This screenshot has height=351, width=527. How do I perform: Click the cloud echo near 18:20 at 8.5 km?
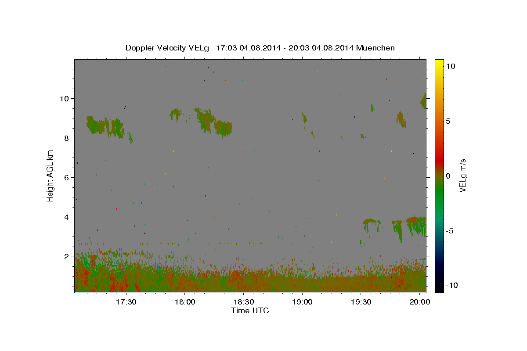click(x=223, y=128)
